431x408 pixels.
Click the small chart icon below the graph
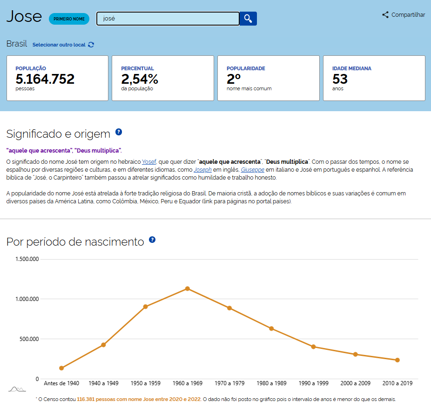(x=16, y=388)
